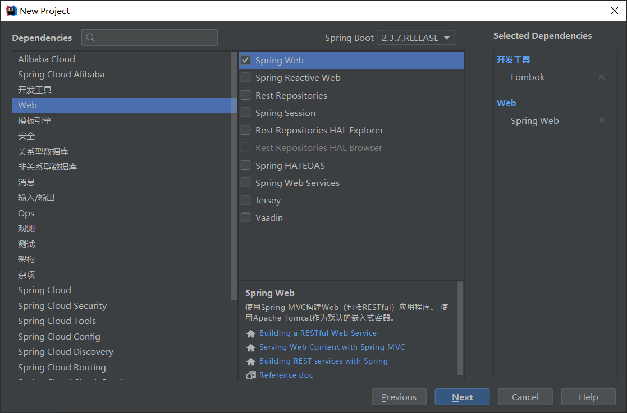Remove Lombok from selected dependencies
The height and width of the screenshot is (413, 627).
602,77
